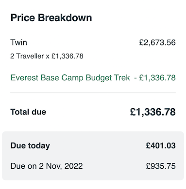
Task: Select the Total due label
Action: 28,112
